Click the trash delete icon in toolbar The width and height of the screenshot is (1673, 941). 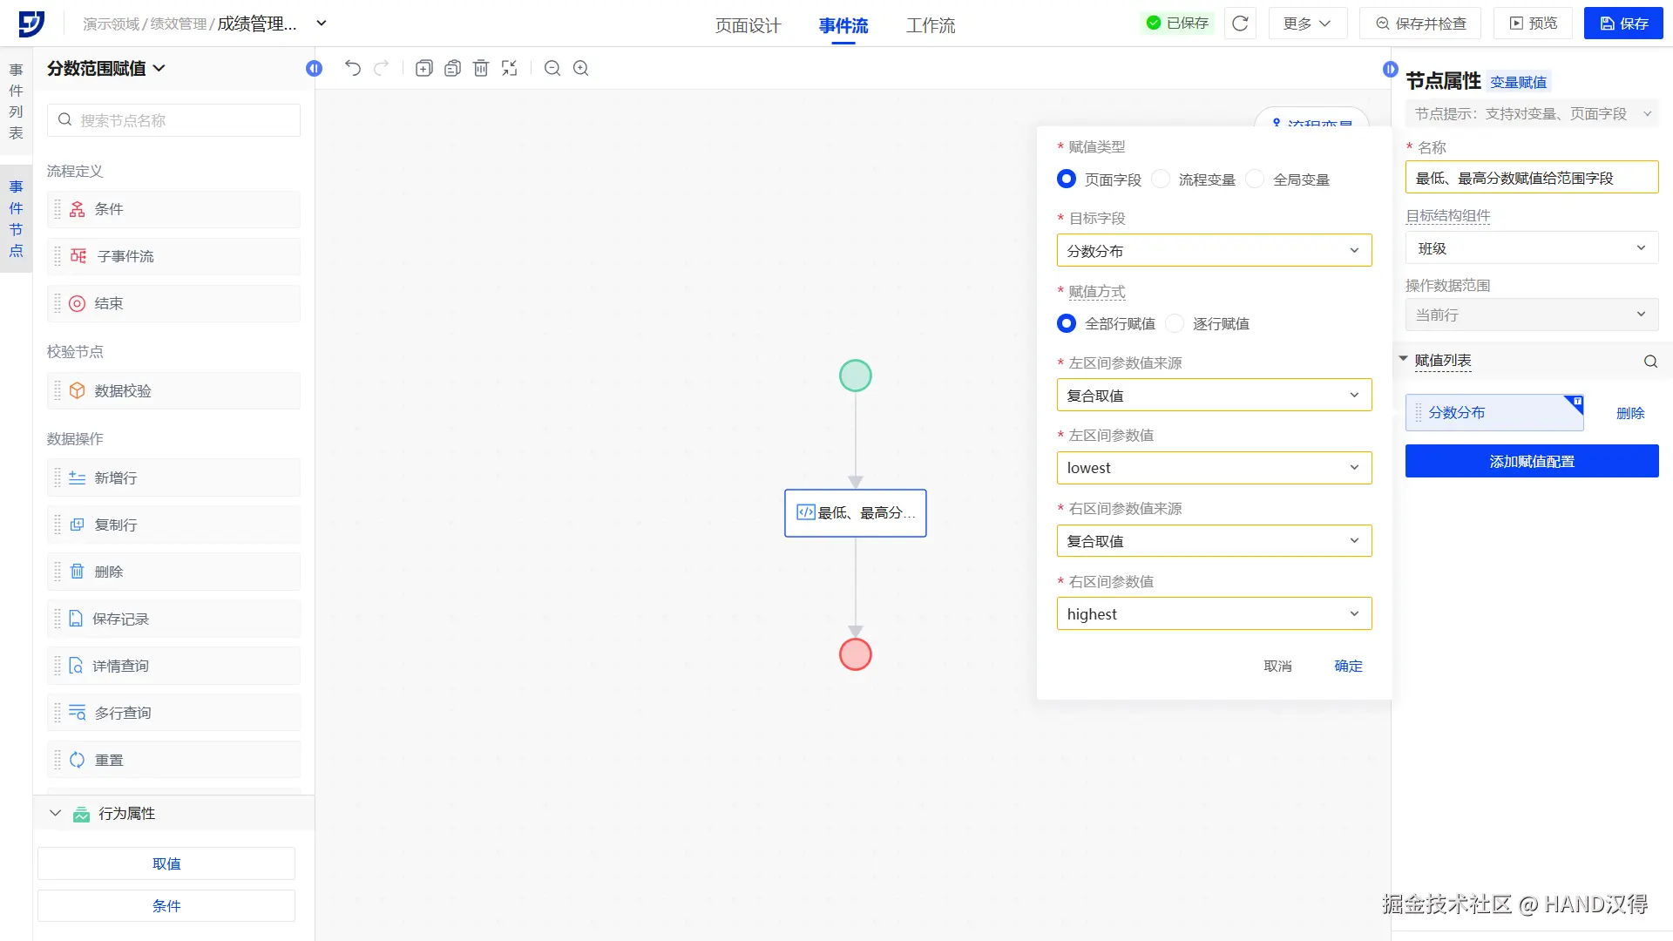pyautogui.click(x=481, y=68)
